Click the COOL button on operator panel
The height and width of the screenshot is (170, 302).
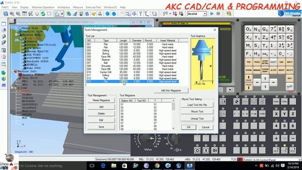(x=276, y=102)
